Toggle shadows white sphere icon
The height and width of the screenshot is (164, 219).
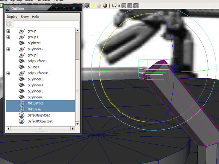tap(99, 6)
